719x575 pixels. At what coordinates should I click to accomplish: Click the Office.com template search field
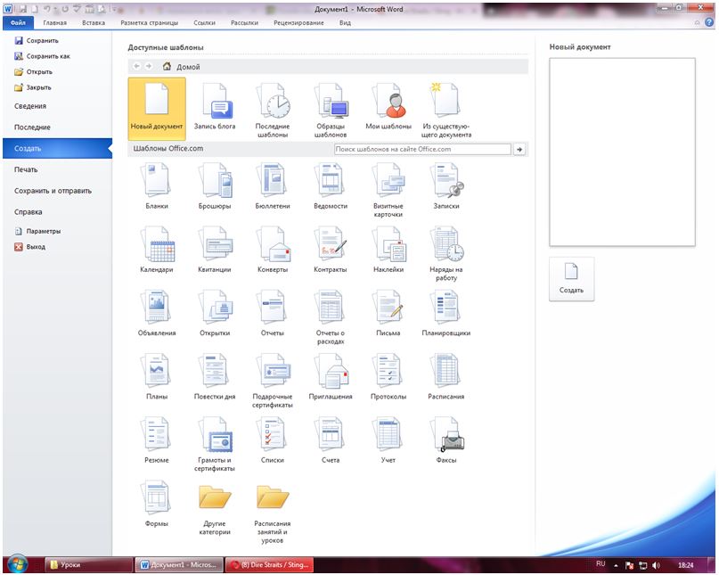pos(422,150)
